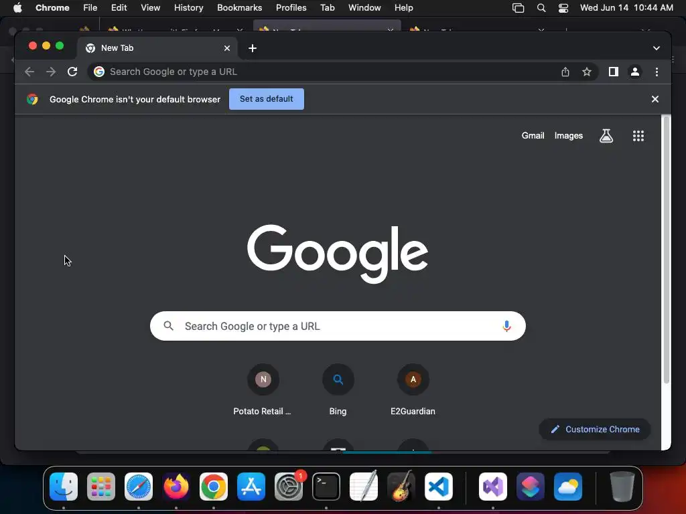Image resolution: width=686 pixels, height=514 pixels.
Task: Share this page via the share icon
Action: tap(565, 72)
